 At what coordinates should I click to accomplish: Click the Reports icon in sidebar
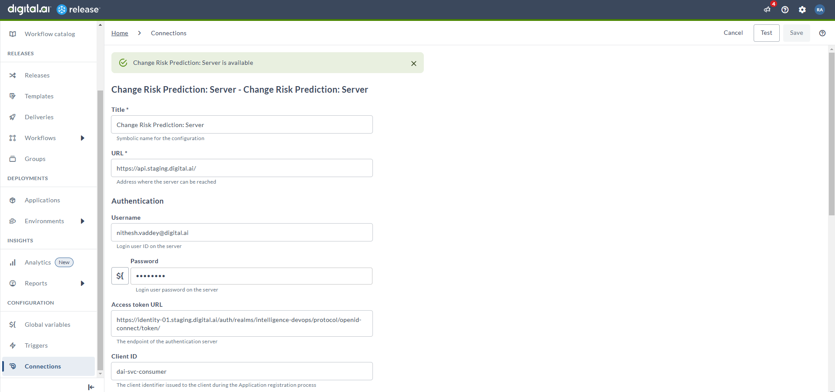(13, 283)
